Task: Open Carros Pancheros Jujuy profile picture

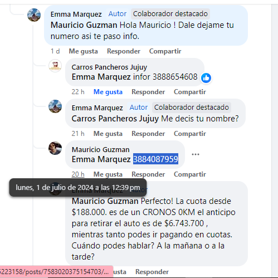Action: click(55, 66)
